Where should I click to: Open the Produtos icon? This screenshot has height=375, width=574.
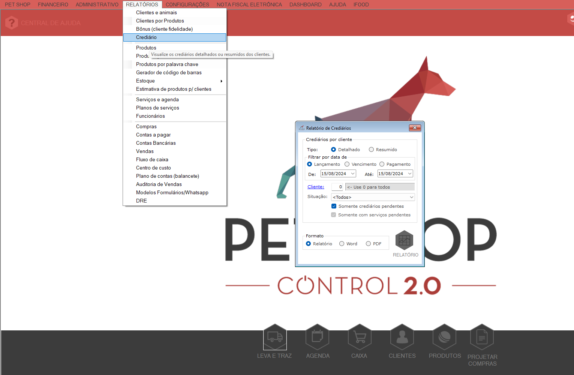pos(444,337)
